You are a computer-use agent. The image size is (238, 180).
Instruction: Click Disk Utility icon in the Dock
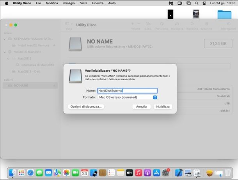[197, 173]
